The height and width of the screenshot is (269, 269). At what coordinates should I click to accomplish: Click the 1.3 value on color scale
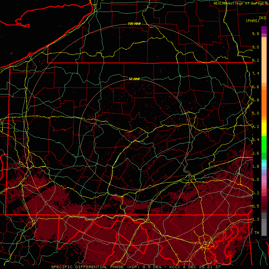pyautogui.click(x=256, y=219)
